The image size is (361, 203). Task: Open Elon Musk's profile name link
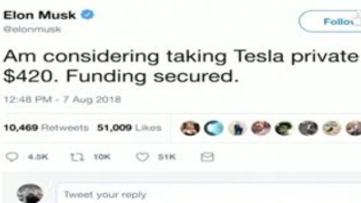[40, 15]
